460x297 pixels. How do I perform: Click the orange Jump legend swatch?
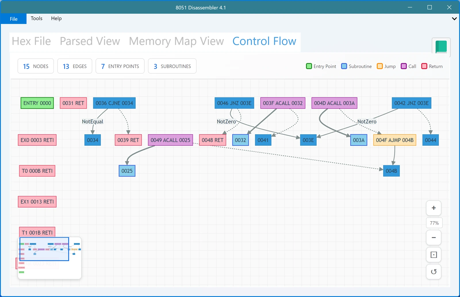380,66
